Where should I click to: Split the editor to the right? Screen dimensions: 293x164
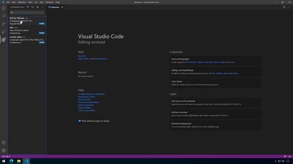284,7
